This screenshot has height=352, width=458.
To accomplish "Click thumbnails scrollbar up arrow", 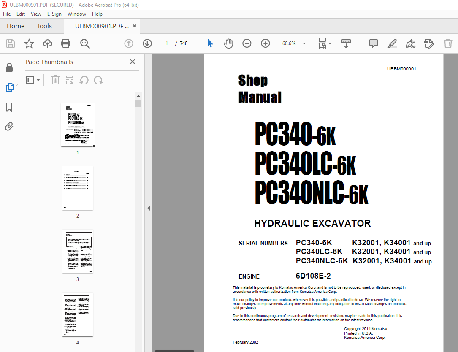I will coord(138,96).
